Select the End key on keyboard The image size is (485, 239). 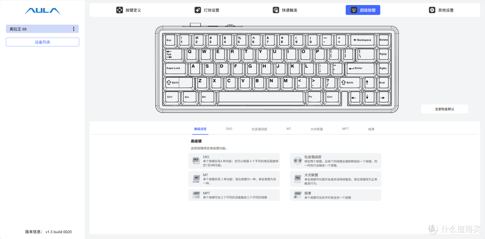click(x=384, y=83)
